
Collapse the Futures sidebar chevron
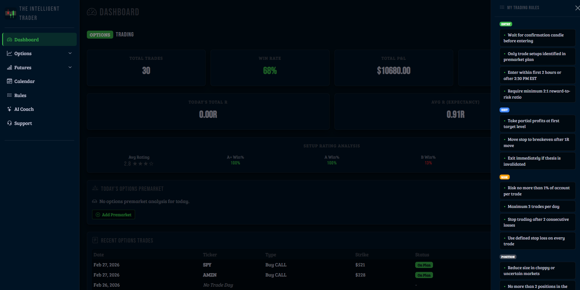click(x=70, y=67)
